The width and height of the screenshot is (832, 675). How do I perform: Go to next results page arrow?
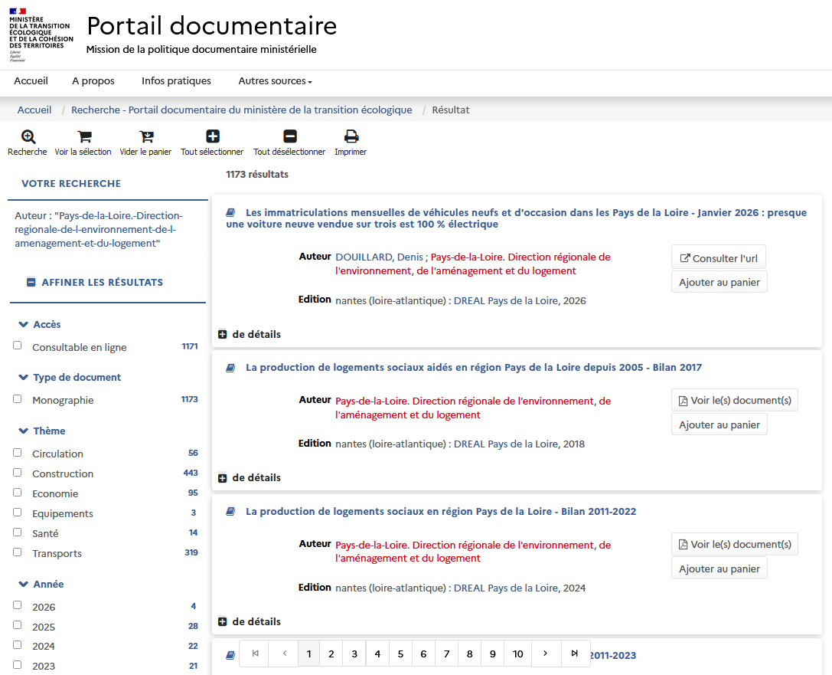pyautogui.click(x=545, y=654)
